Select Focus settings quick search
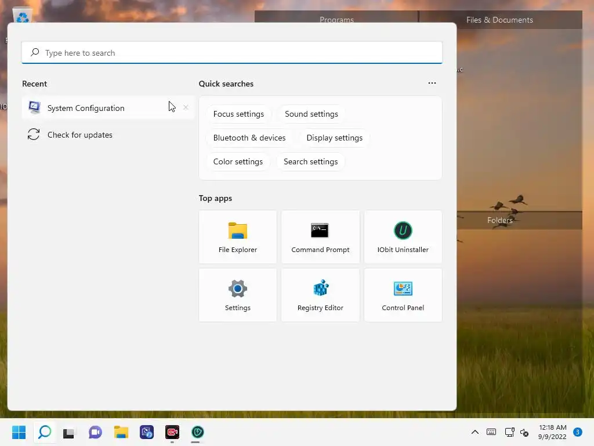 click(238, 114)
